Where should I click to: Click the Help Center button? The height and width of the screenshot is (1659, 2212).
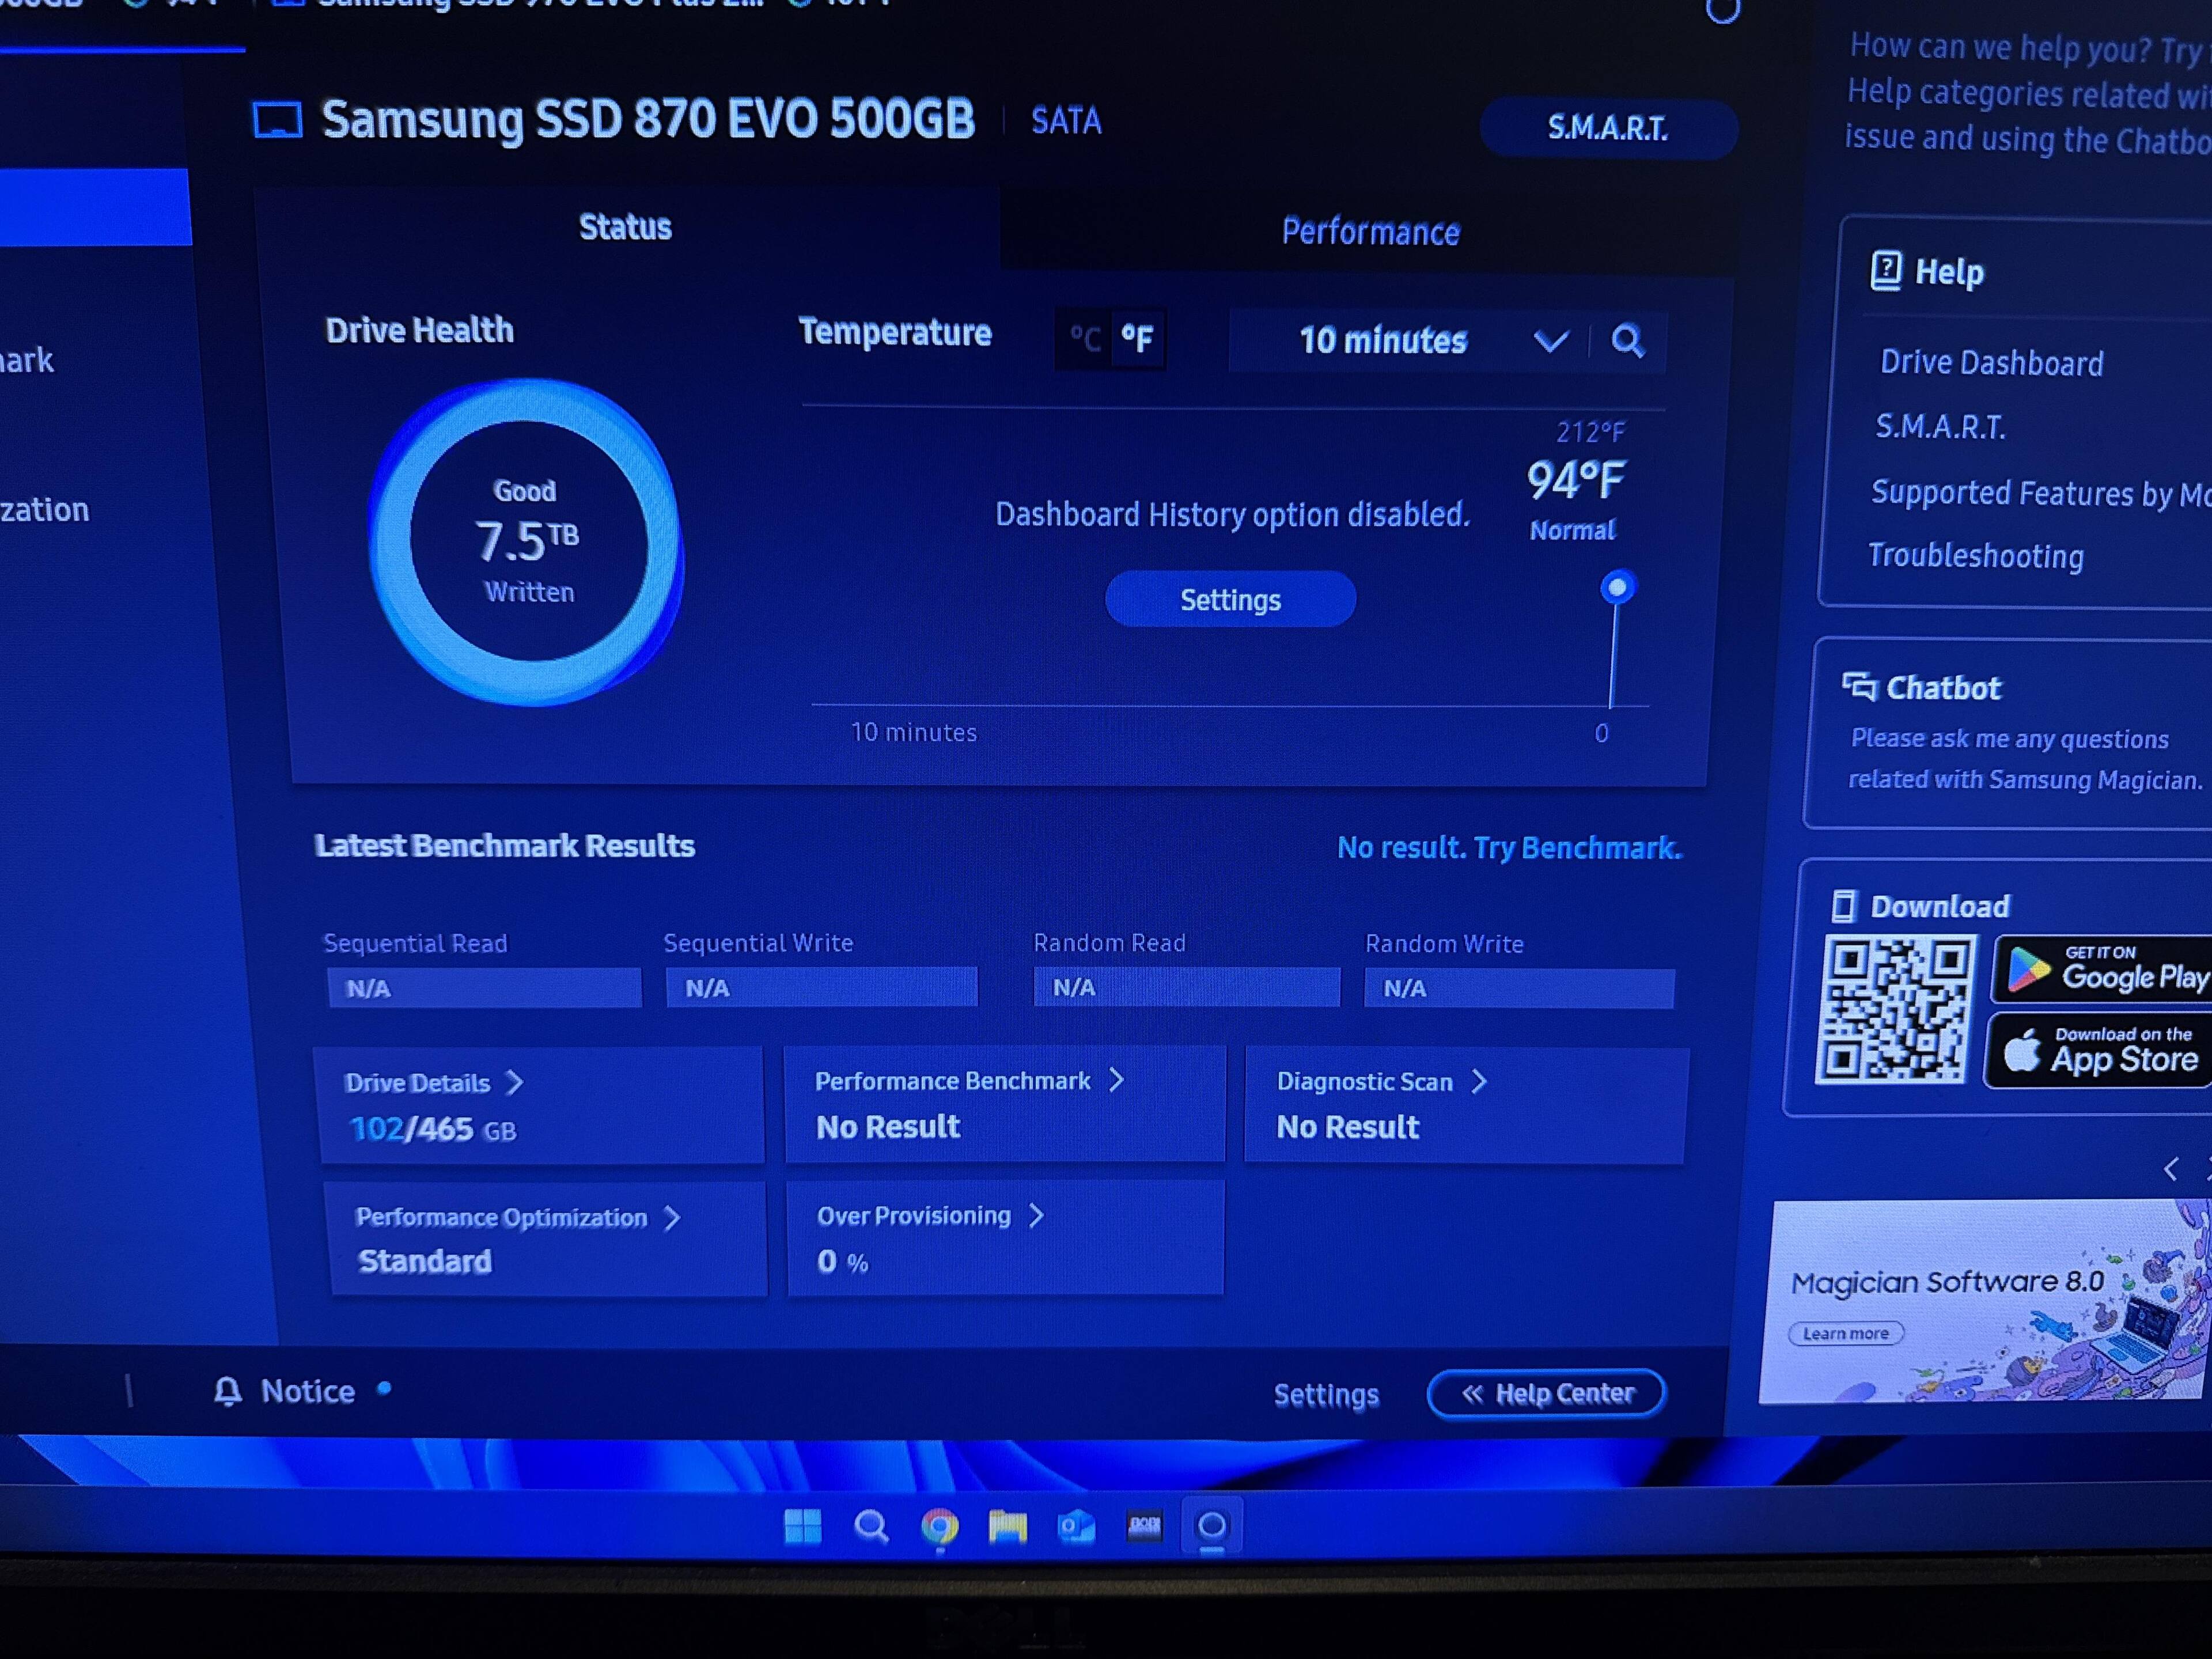[x=1546, y=1393]
